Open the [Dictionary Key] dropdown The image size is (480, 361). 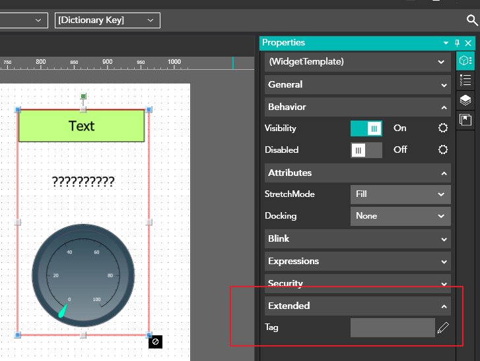coord(107,20)
